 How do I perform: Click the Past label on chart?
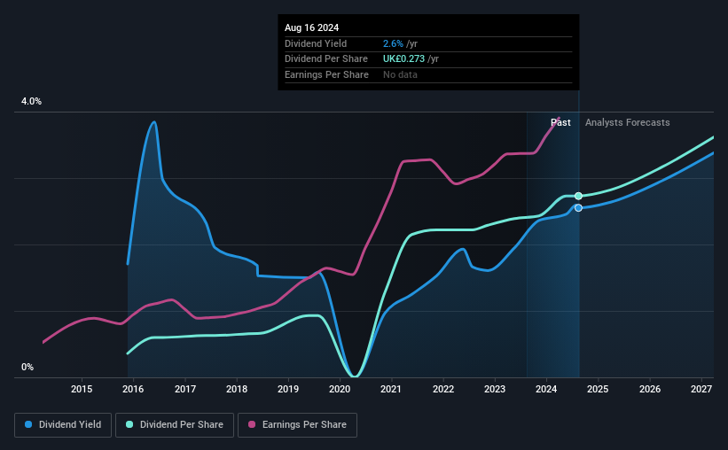pos(560,122)
